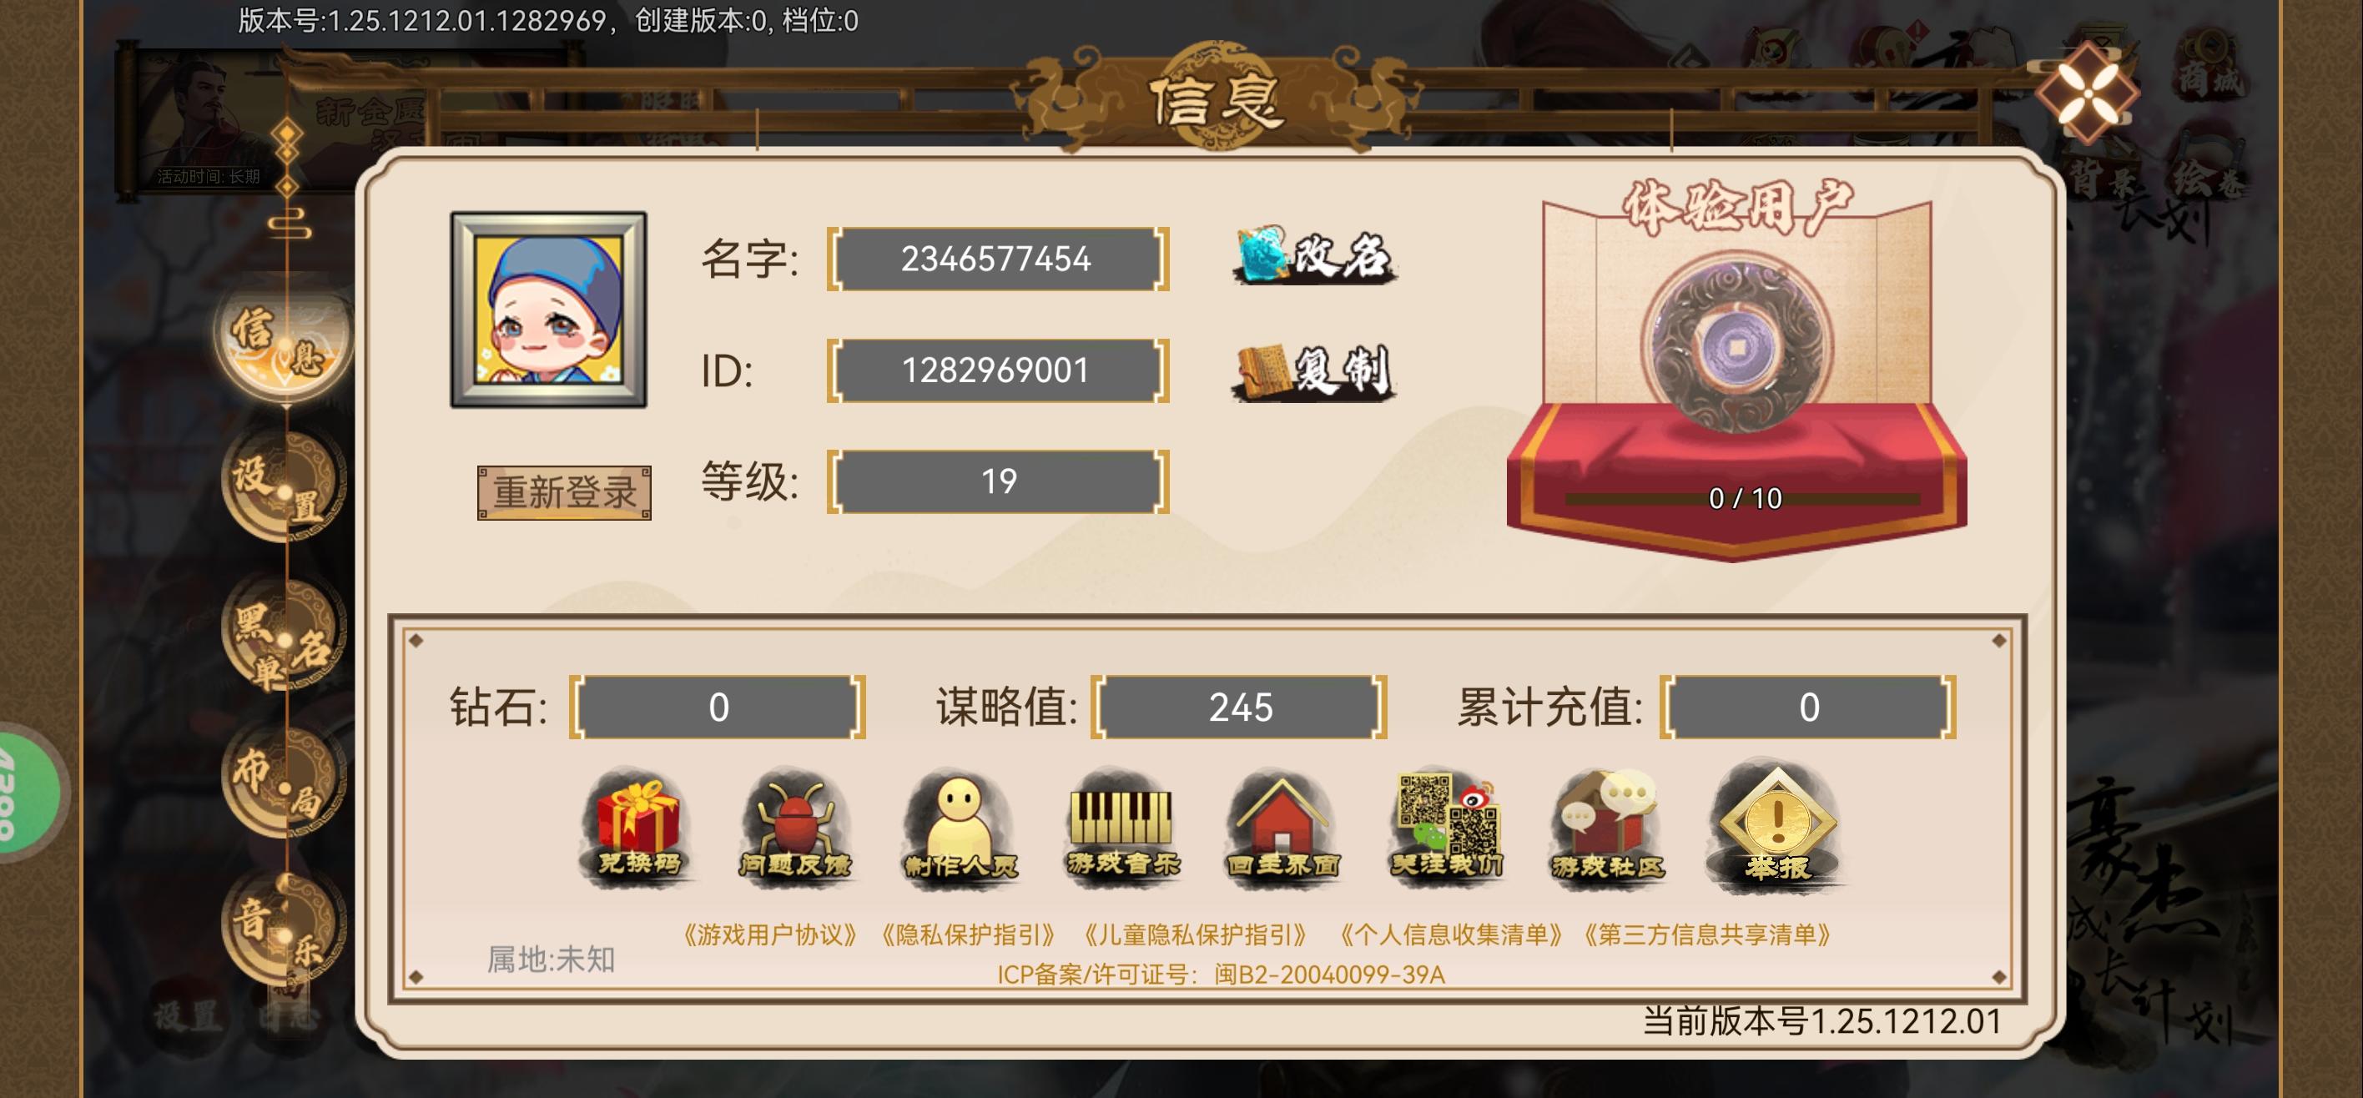Screen dimensions: 2363x1098
Task: Switch to the 黑名单 side tab
Action: click(284, 637)
